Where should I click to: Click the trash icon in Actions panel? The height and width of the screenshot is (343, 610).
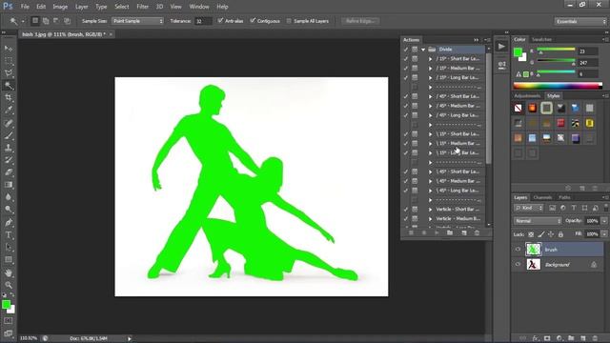(477, 232)
